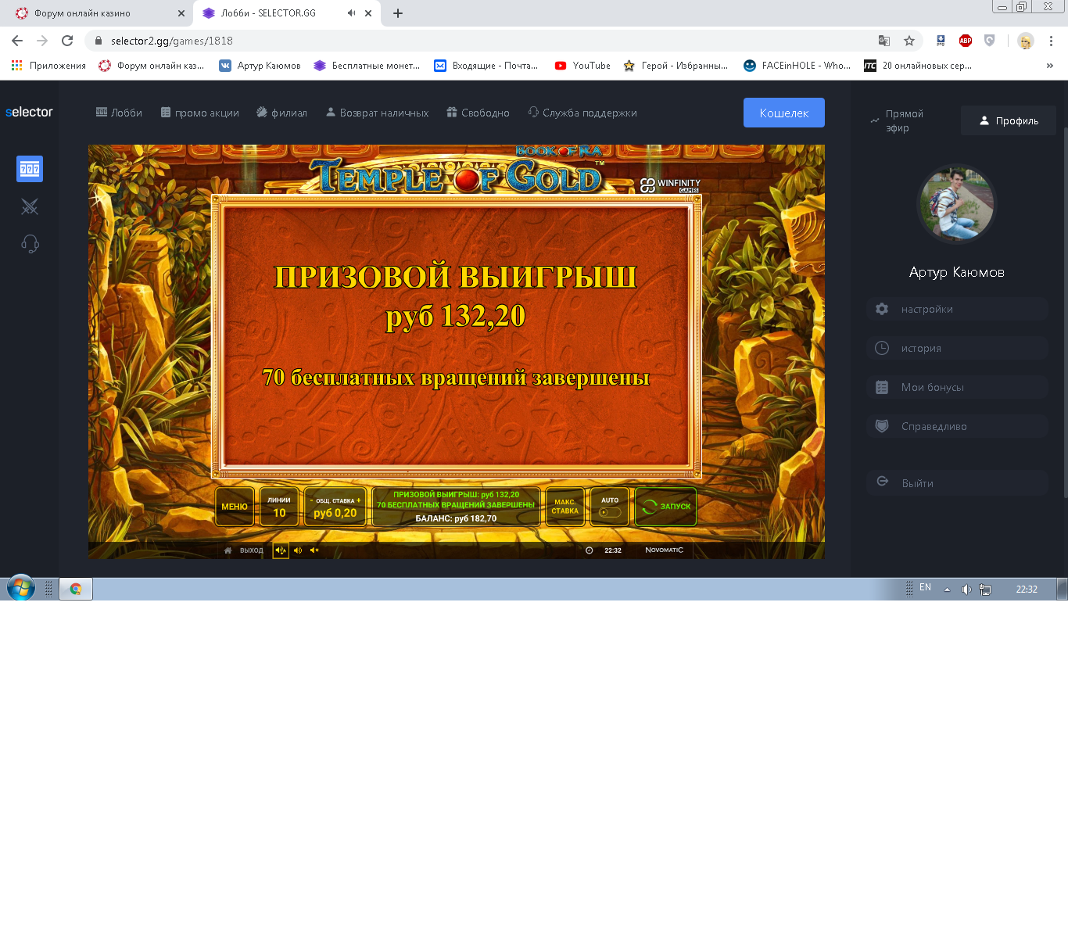Open Справедливо in the profile panel
This screenshot has width=1068, height=932.
pos(957,426)
